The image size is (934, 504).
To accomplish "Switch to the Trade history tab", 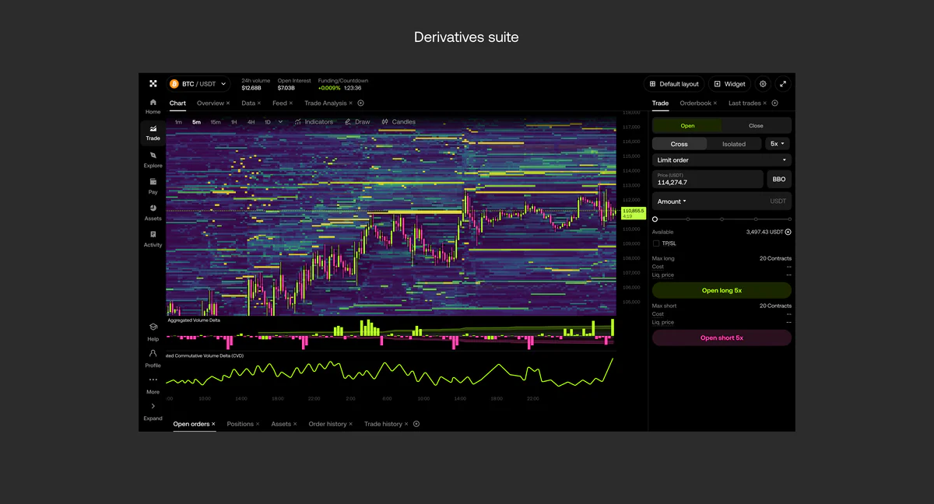I will click(383, 424).
